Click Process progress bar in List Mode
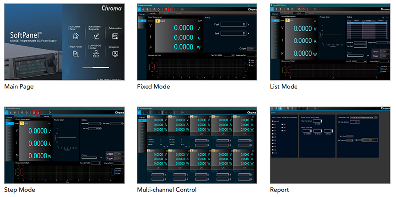The height and width of the screenshot is (197, 396). point(355,56)
